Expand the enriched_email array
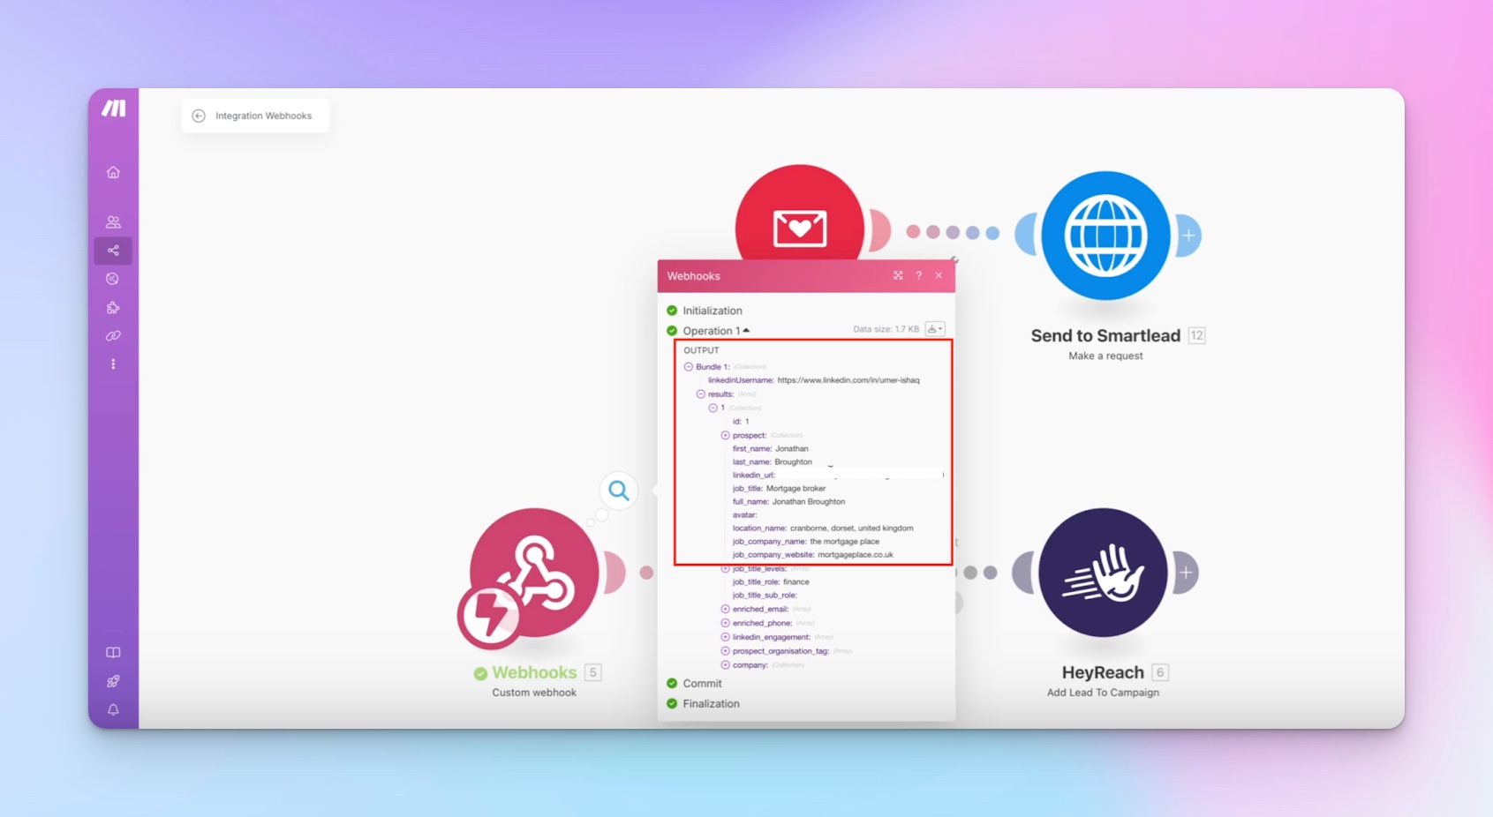 (x=726, y=609)
